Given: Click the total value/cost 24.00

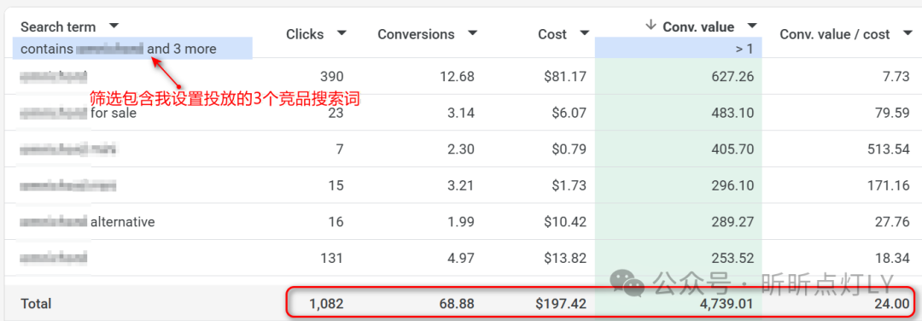Looking at the screenshot, I should pyautogui.click(x=893, y=303).
